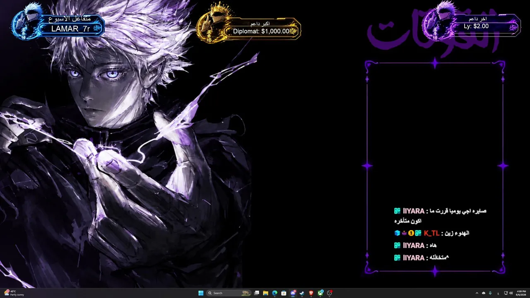The image size is (530, 298).
Task: Open the clock showing 4:09 PM
Action: pyautogui.click(x=520, y=293)
